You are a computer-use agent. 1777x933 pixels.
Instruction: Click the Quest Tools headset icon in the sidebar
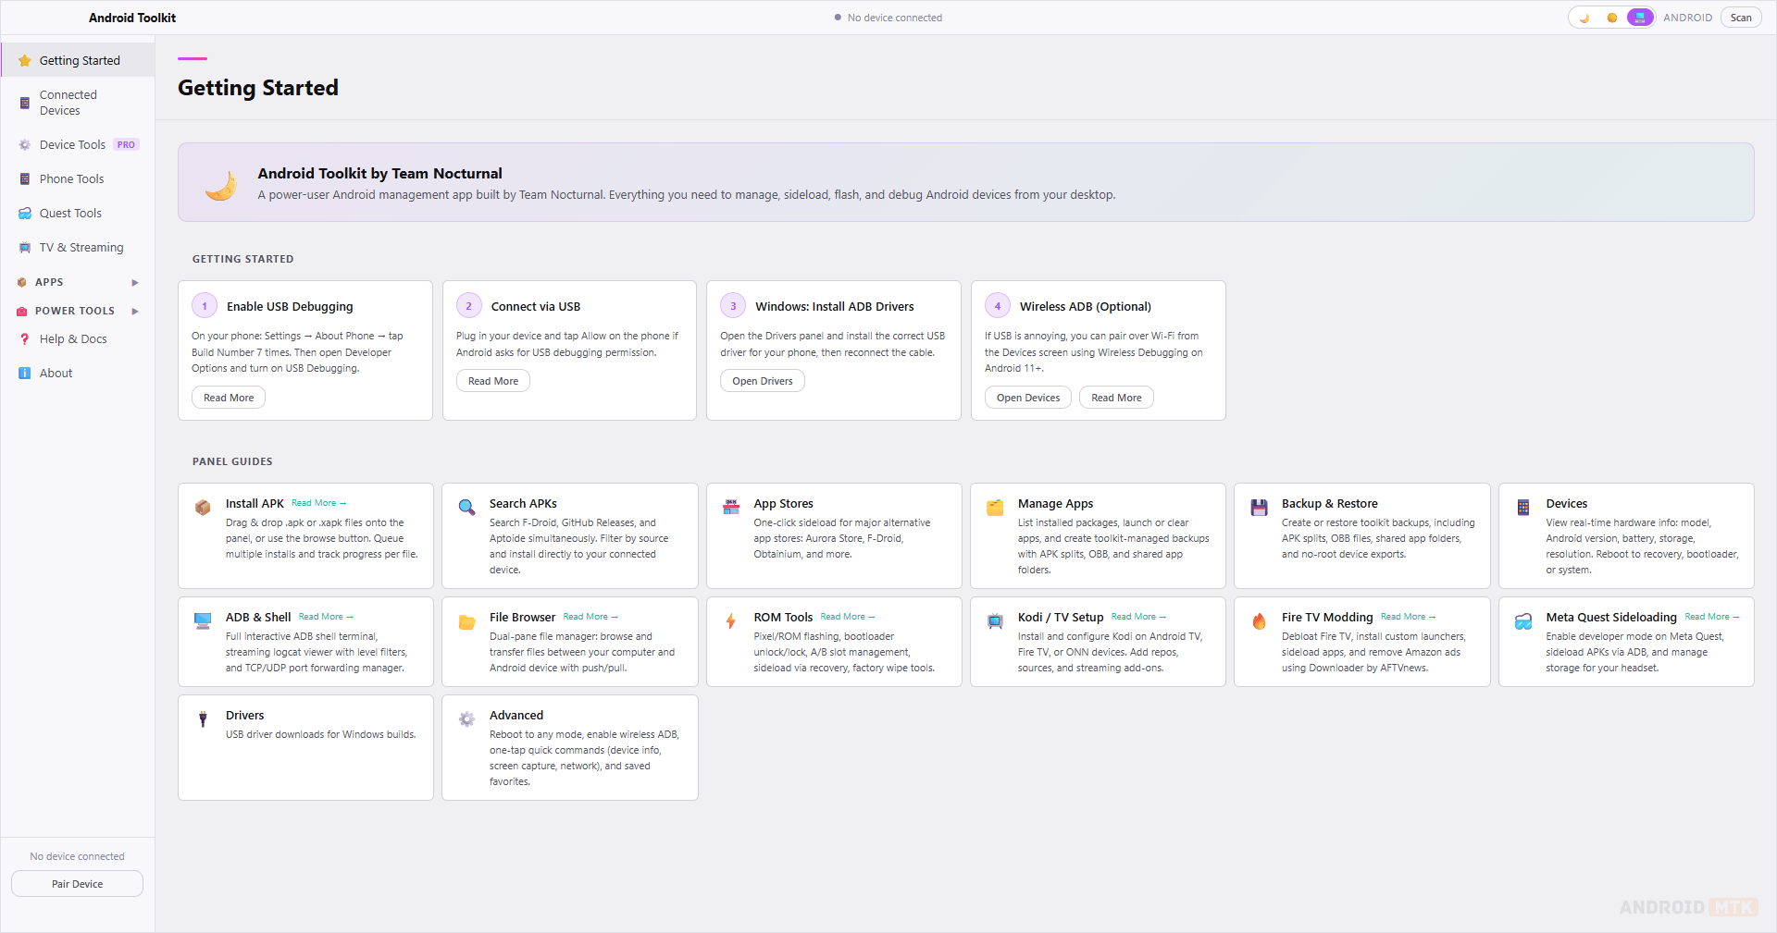pyautogui.click(x=25, y=214)
